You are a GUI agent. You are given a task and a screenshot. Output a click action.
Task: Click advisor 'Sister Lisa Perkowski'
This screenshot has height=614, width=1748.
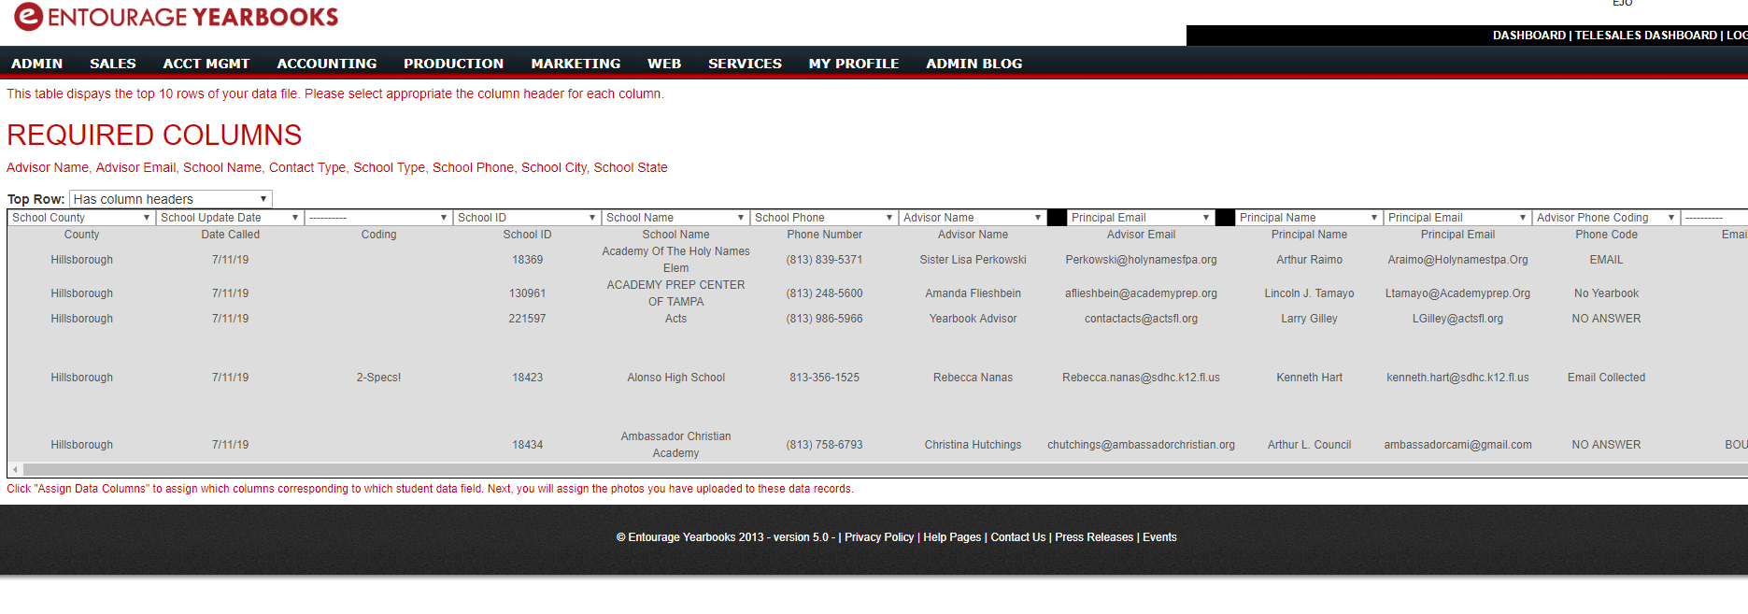coord(973,260)
